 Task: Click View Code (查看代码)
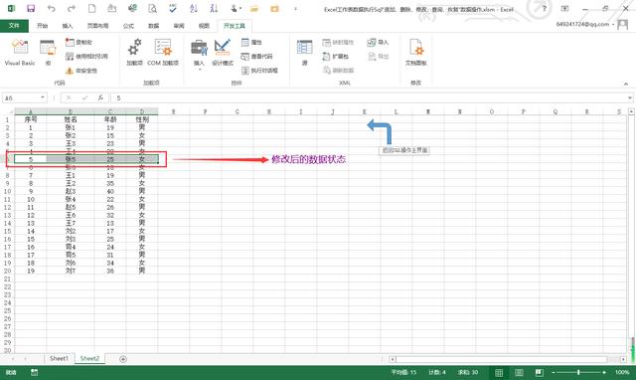[256, 57]
